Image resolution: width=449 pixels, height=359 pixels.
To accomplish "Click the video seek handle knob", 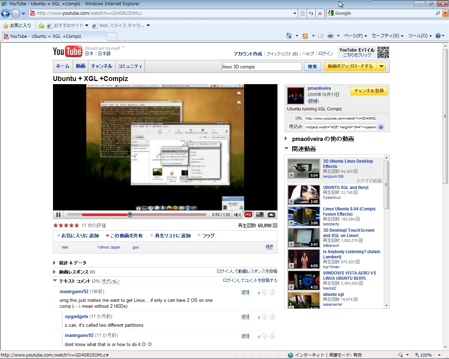I will (x=130, y=215).
